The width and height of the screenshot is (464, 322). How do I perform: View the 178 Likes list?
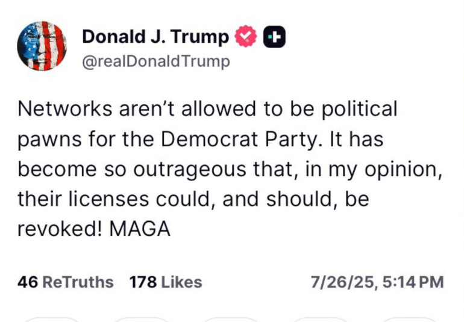point(166,282)
